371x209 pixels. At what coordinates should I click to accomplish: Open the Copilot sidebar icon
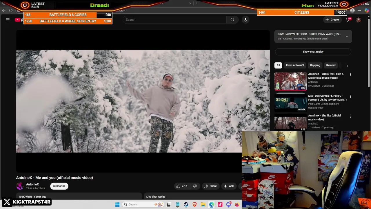tap(367, 10)
